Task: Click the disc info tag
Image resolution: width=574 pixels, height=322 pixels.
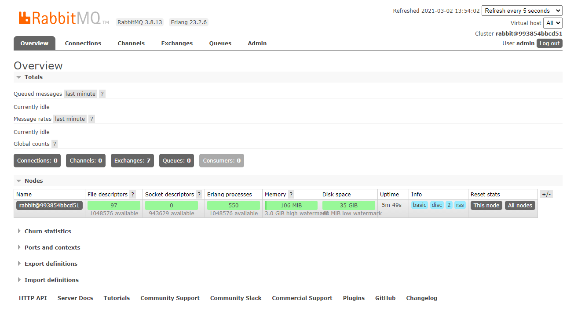Action: [437, 205]
